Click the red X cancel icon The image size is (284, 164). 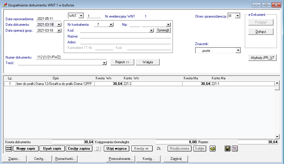point(235,148)
